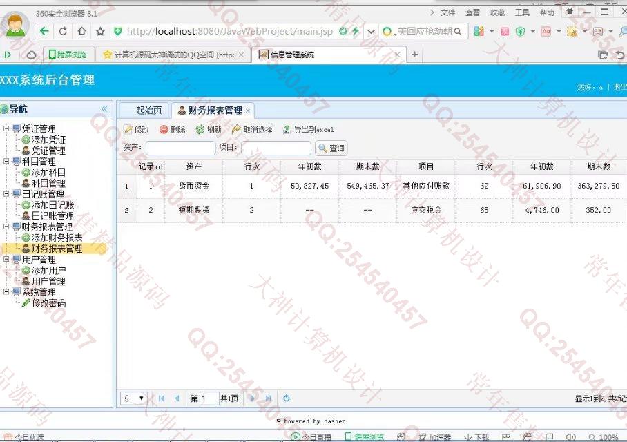Click the 其他应付账款 cell
Image resolution: width=627 pixels, height=442 pixels.
coord(426,186)
